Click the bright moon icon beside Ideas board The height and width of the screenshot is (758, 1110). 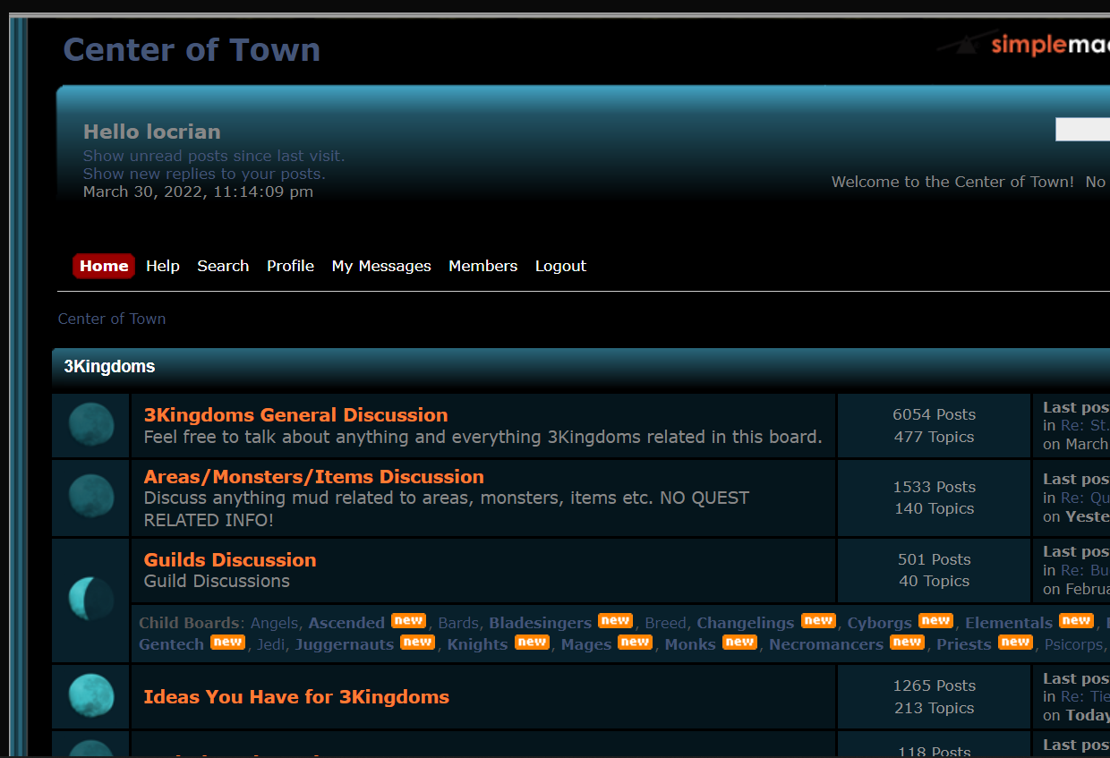(91, 695)
